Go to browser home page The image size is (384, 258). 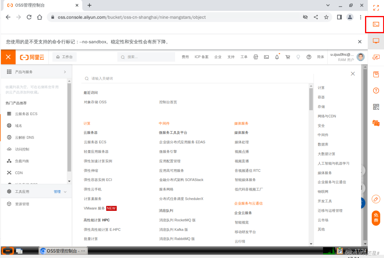[39, 17]
